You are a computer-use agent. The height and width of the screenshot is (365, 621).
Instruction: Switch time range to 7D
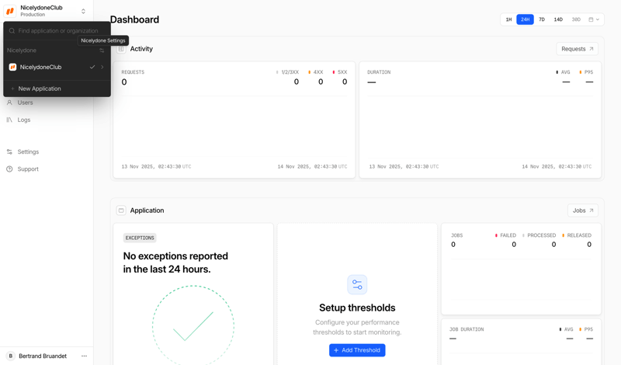click(542, 19)
